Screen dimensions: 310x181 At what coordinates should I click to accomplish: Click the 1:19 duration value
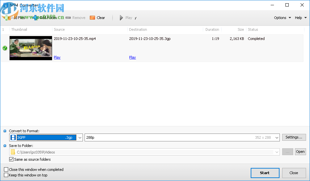216,39
